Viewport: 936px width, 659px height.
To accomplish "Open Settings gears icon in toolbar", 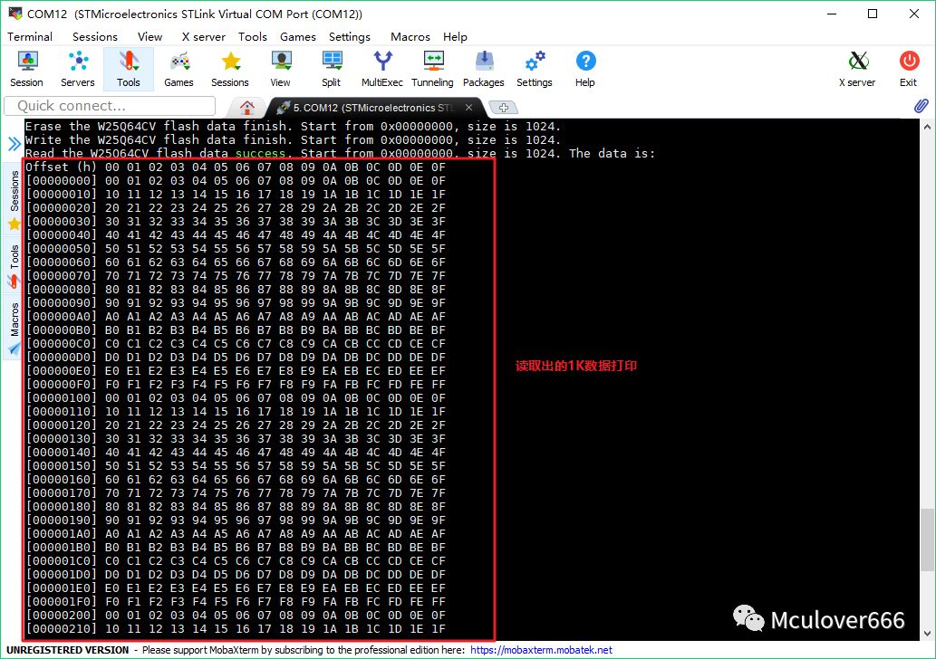I will (x=535, y=69).
